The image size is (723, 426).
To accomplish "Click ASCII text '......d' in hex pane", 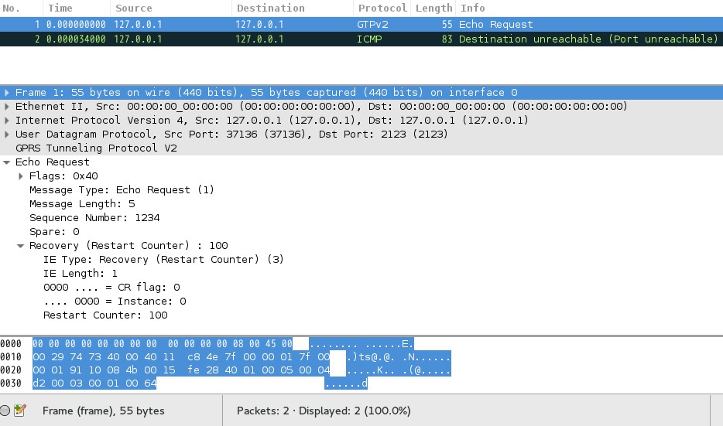I will [x=346, y=383].
